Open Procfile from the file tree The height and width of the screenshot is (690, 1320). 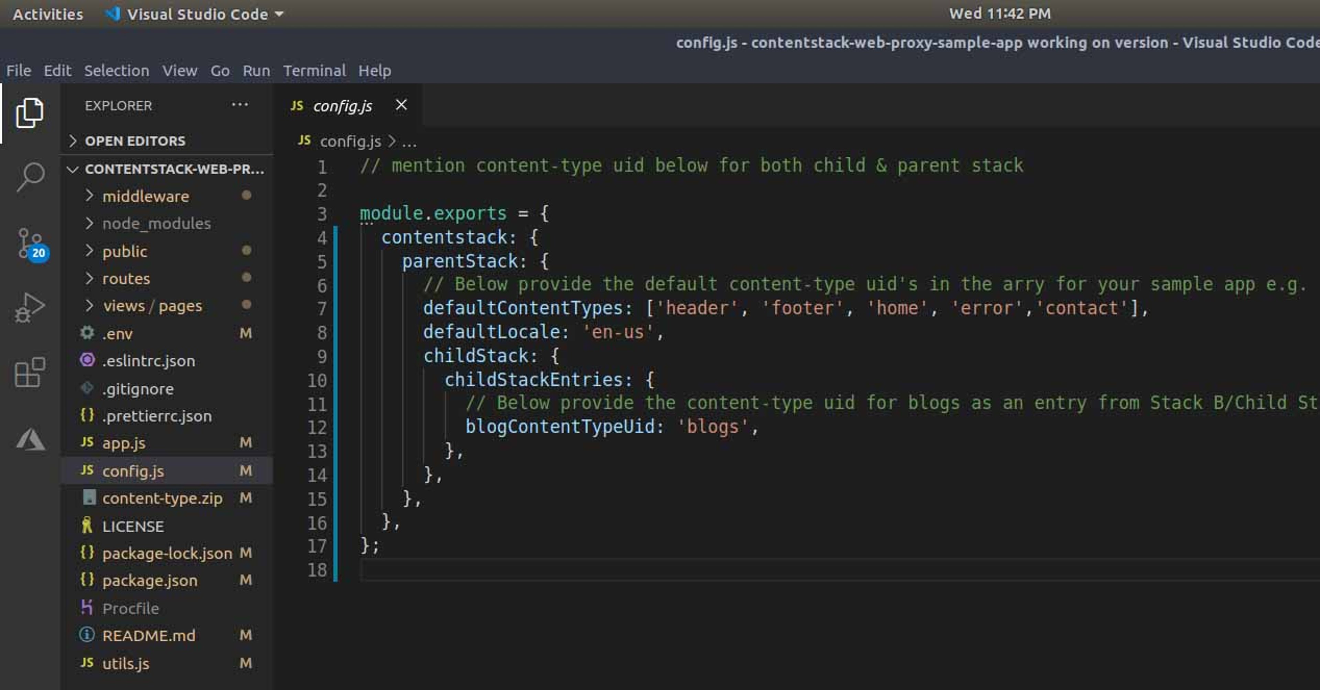pyautogui.click(x=131, y=608)
